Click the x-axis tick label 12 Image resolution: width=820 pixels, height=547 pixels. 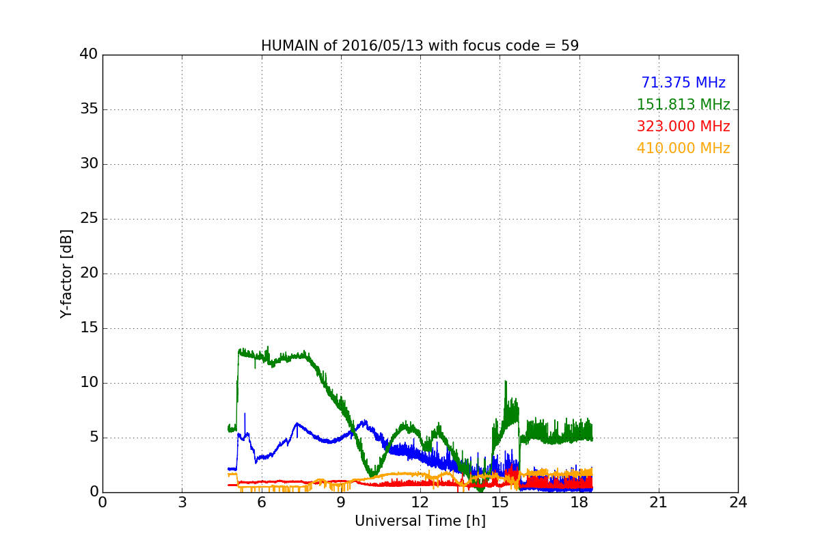click(420, 503)
